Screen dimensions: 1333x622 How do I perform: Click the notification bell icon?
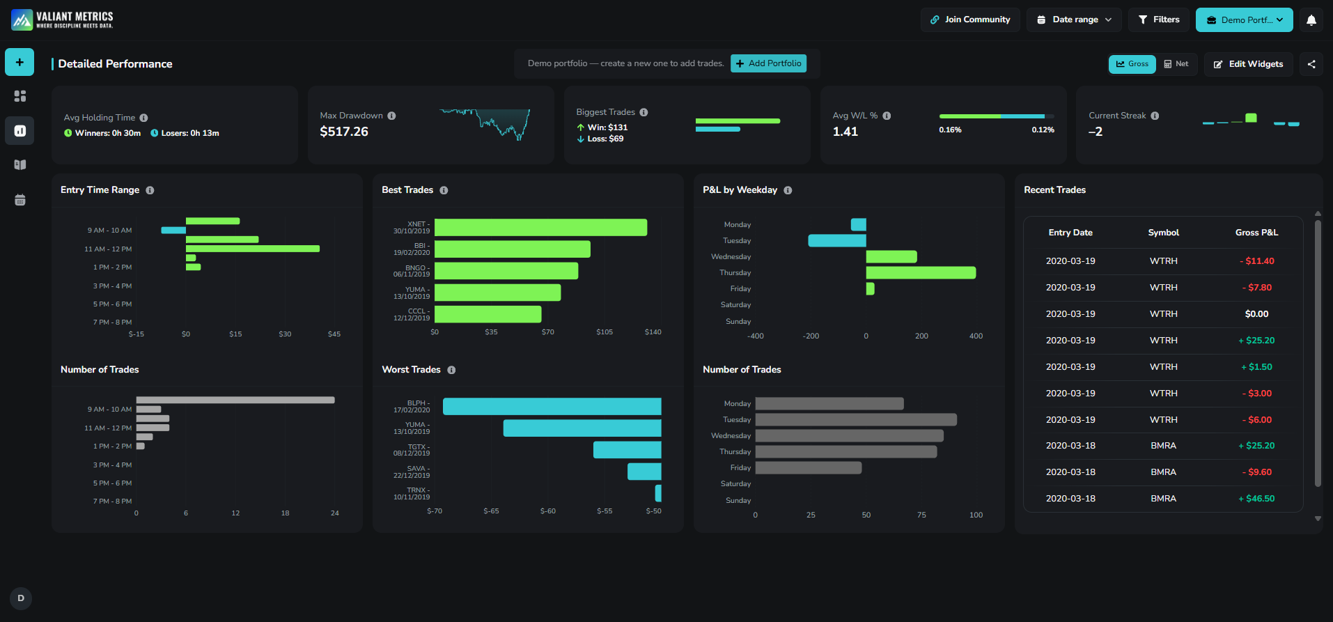1311,20
